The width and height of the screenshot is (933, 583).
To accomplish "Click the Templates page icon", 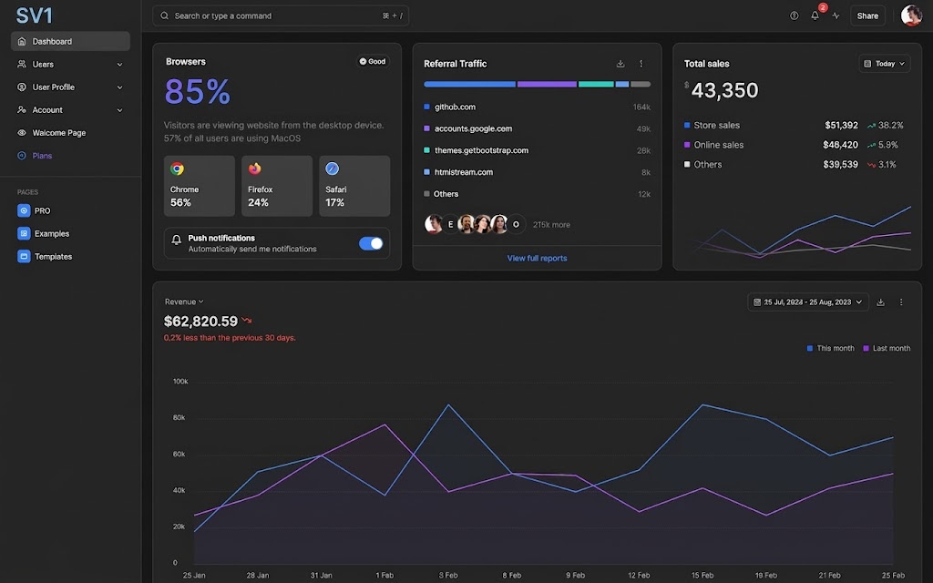I will 24,256.
